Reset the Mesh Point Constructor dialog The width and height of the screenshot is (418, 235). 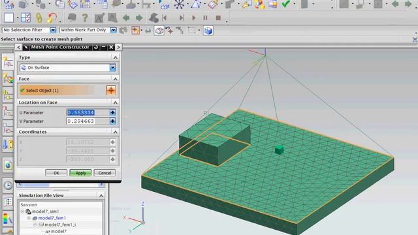coord(96,47)
